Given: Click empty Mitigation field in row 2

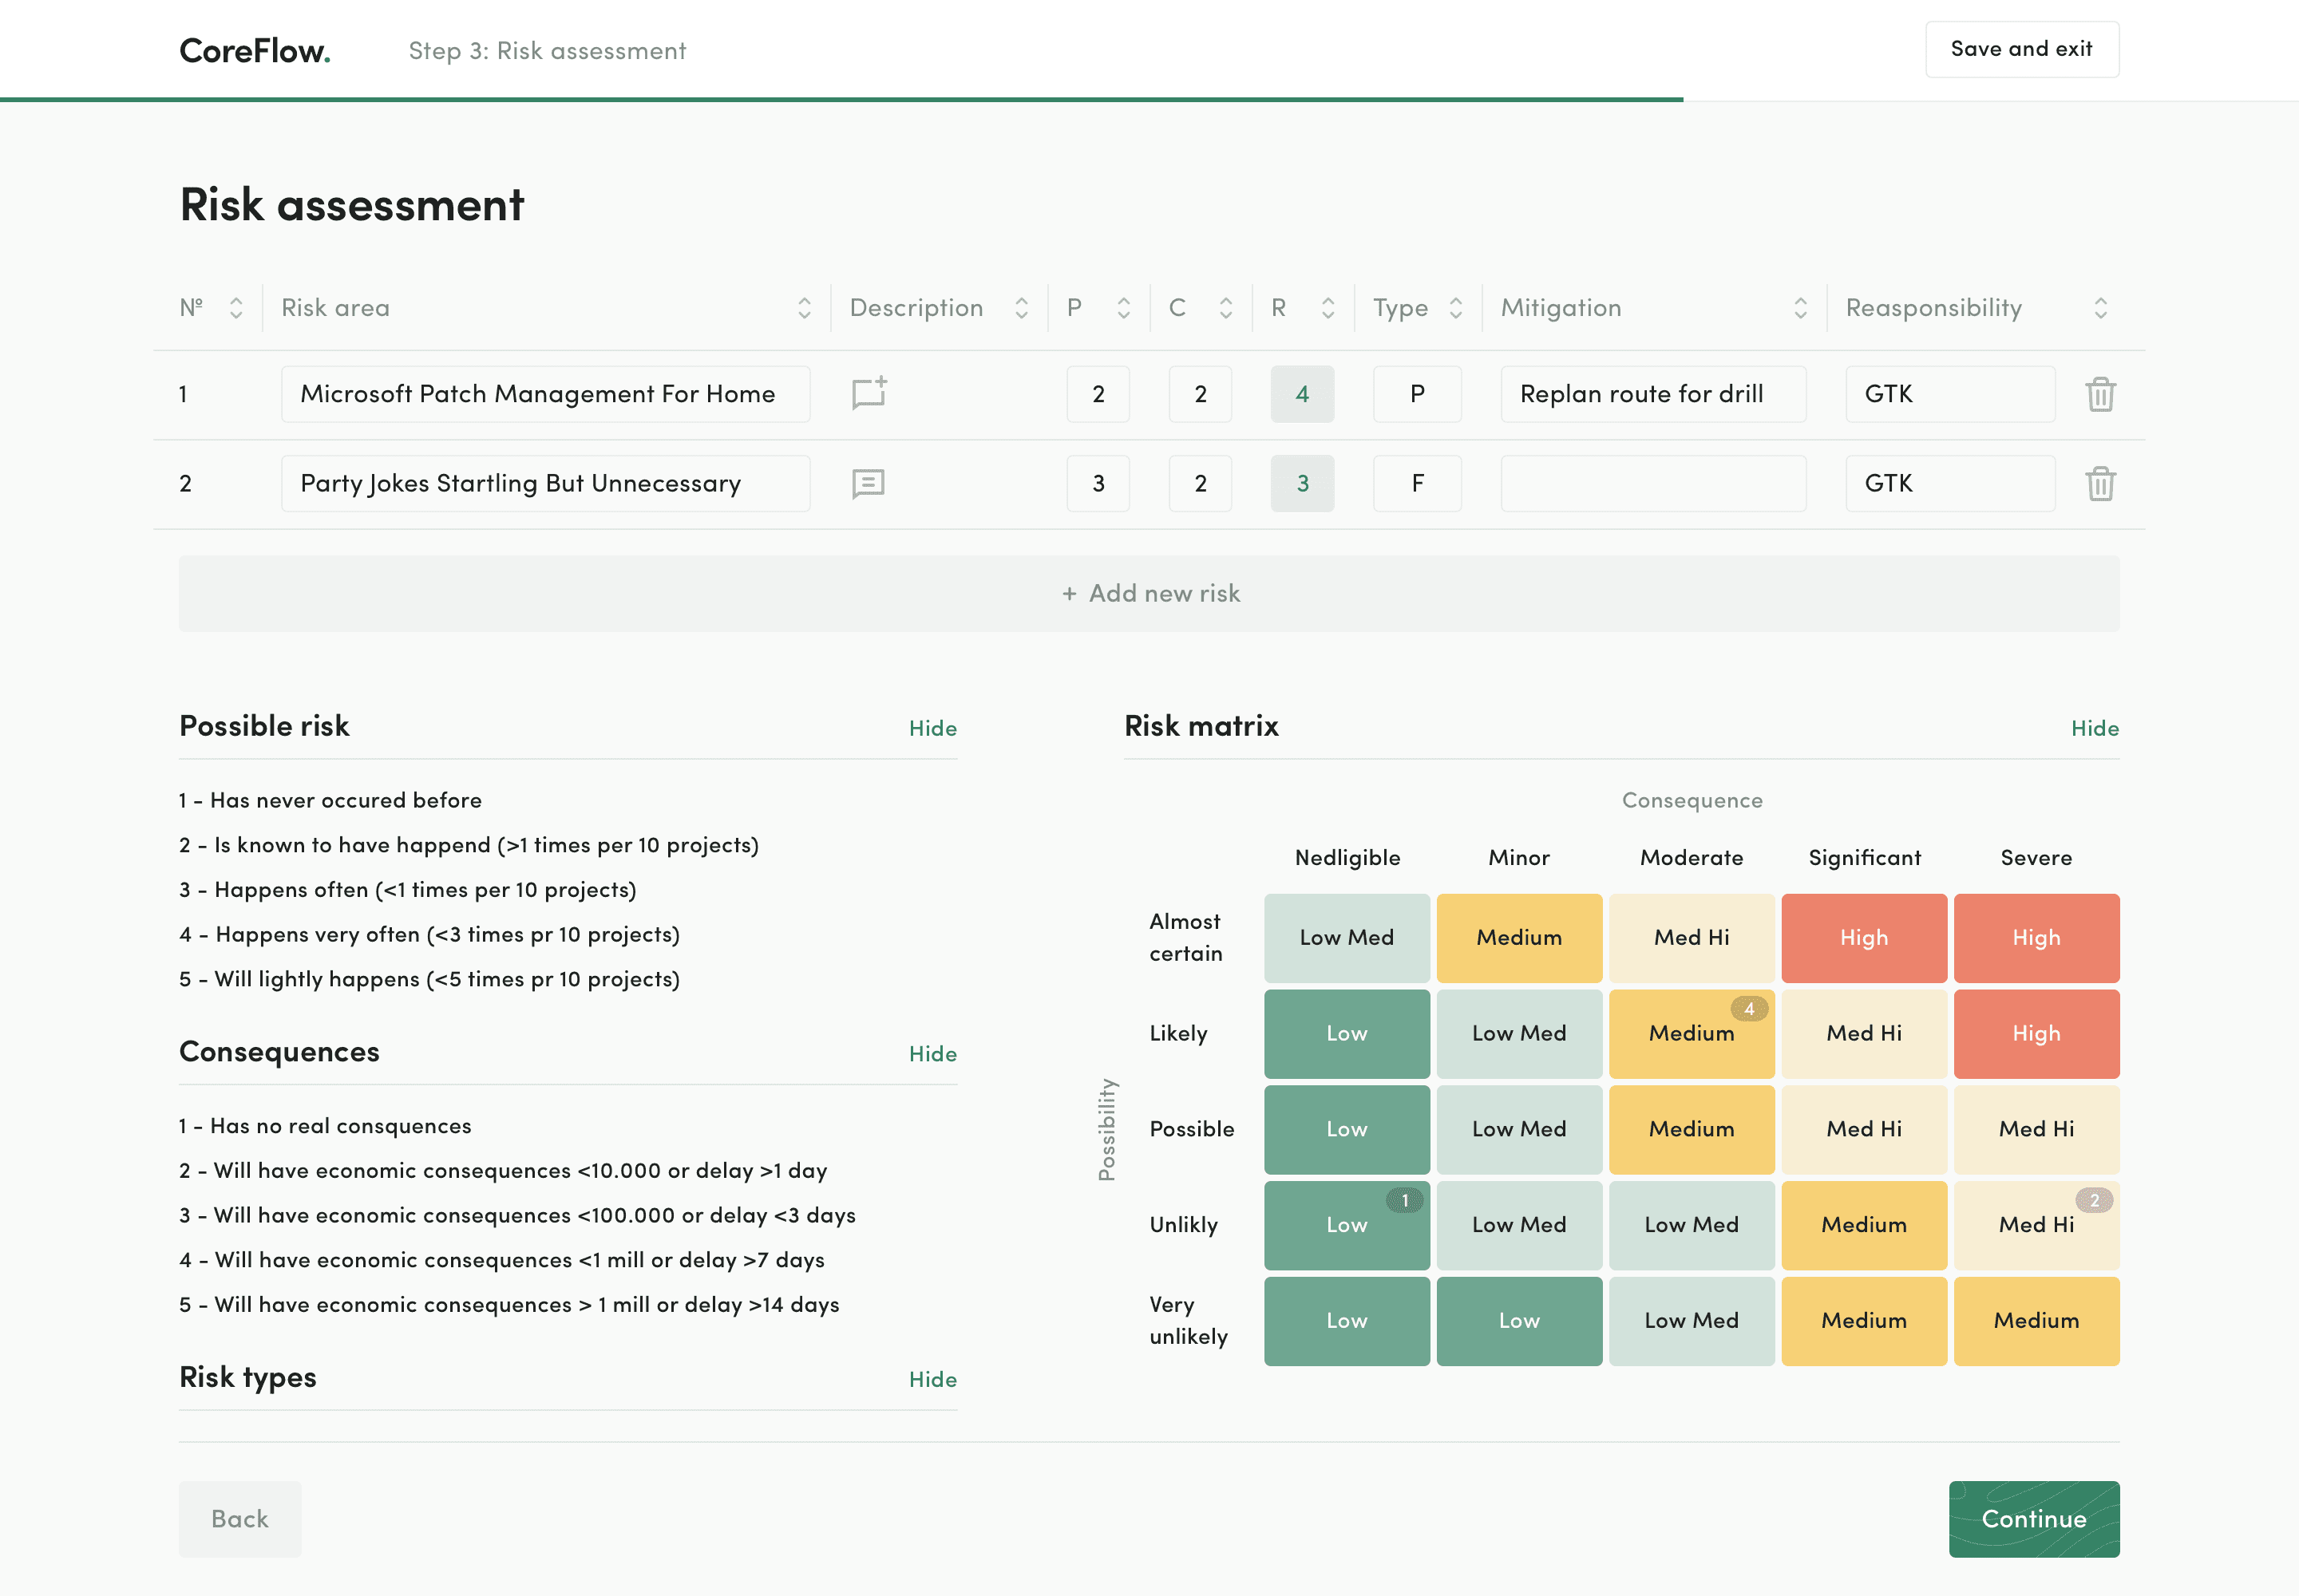Looking at the screenshot, I should 1652,484.
